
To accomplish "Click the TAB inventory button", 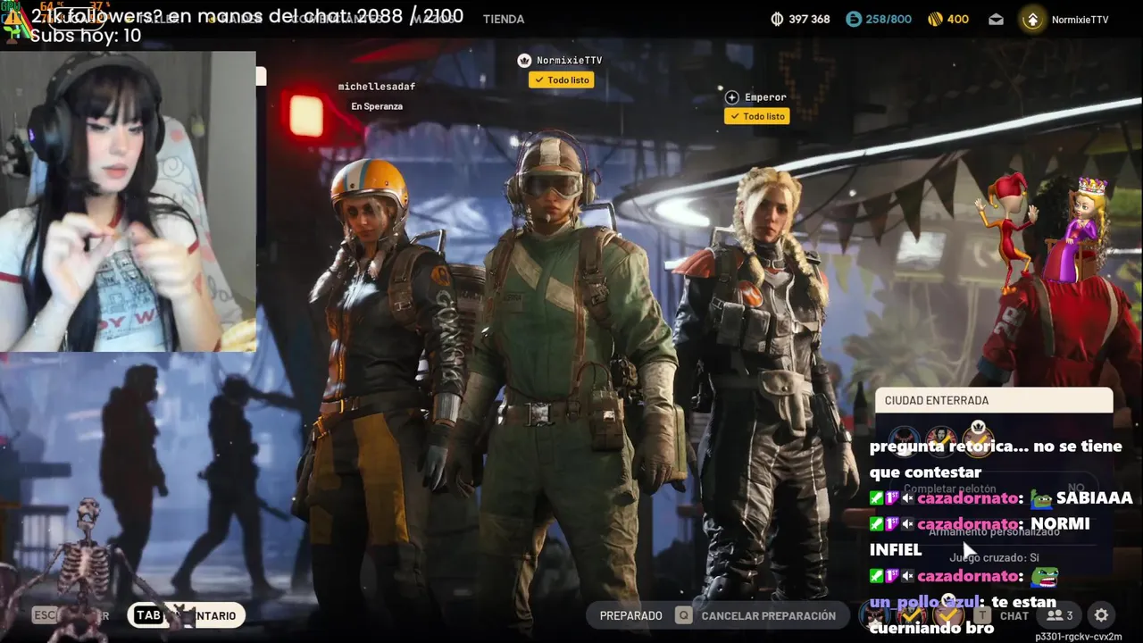I will coord(186,615).
